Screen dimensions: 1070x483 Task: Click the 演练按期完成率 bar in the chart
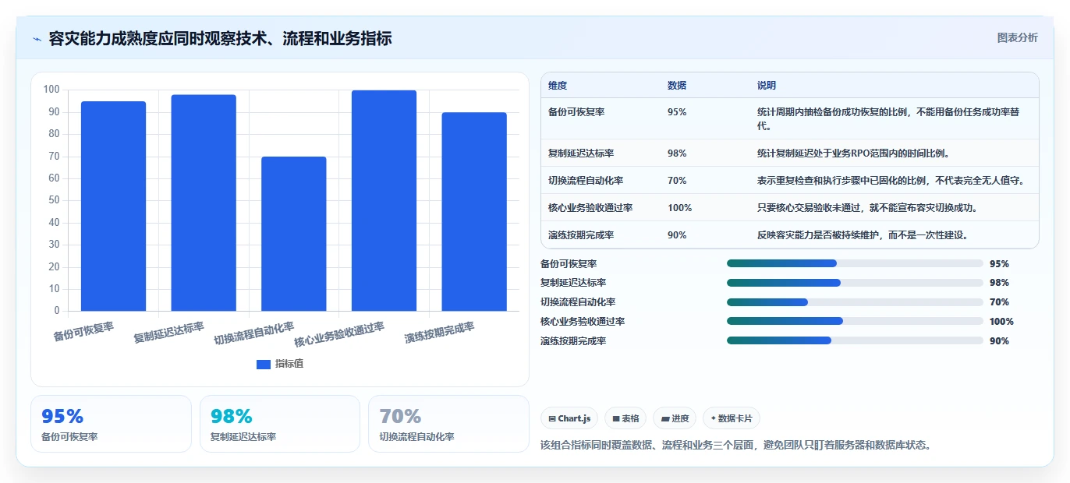pyautogui.click(x=474, y=212)
